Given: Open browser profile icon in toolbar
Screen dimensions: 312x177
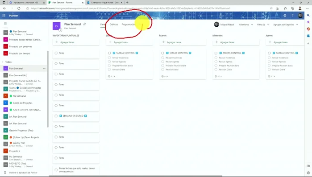Looking at the screenshot, I should tap(300, 8).
